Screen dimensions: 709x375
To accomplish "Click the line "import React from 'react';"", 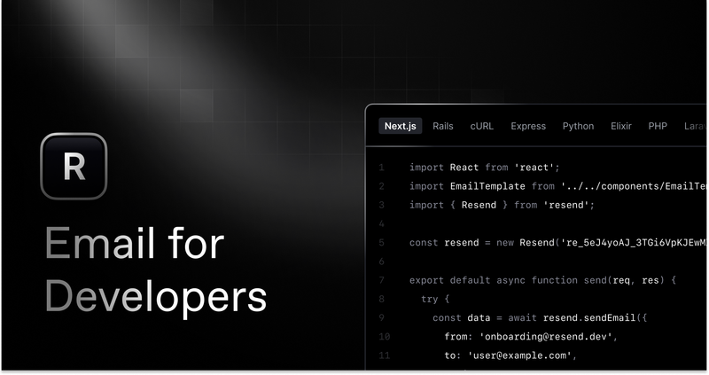I will pos(484,168).
